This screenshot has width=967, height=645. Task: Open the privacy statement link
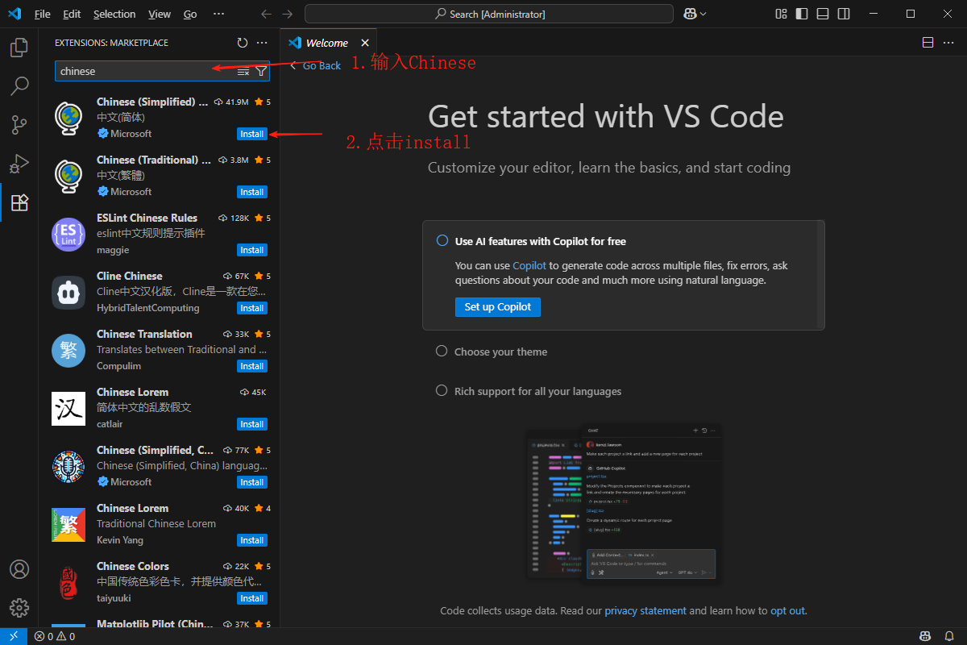645,610
